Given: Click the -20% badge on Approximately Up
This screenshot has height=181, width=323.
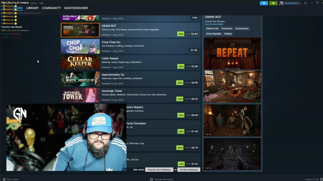Looking at the screenshot, I should pos(180,83).
